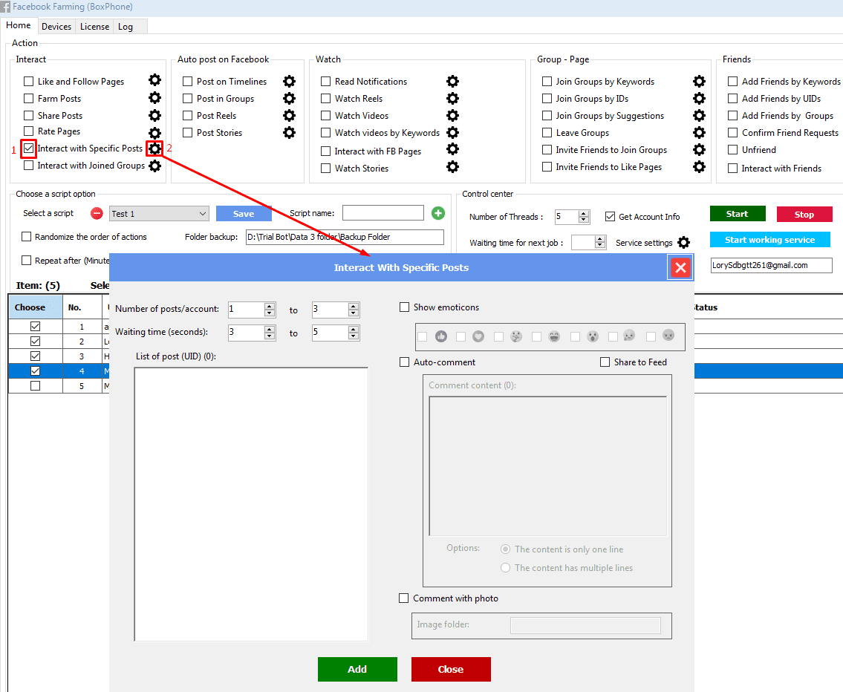This screenshot has width=843, height=692.
Task: Tick the Farm Posts checkbox
Action: pyautogui.click(x=28, y=98)
